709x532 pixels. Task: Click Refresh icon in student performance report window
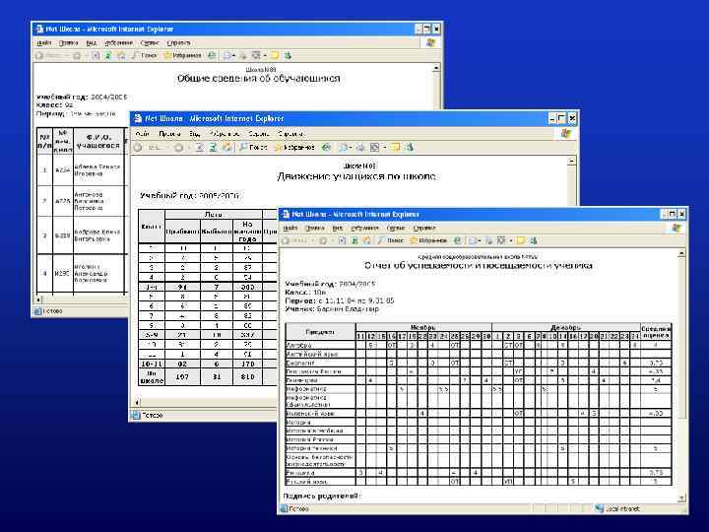click(354, 240)
